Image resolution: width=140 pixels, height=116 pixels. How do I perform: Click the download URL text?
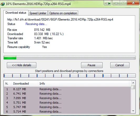(x=60, y=20)
